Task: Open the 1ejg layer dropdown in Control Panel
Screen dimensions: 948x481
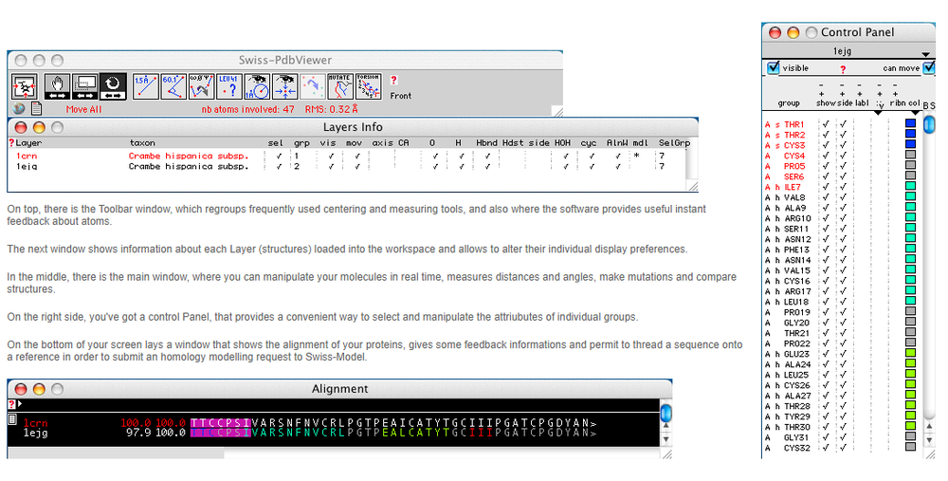Action: (925, 54)
